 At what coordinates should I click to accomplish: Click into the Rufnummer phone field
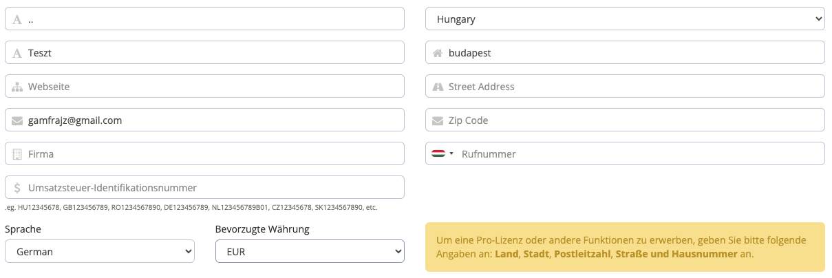click(x=625, y=153)
